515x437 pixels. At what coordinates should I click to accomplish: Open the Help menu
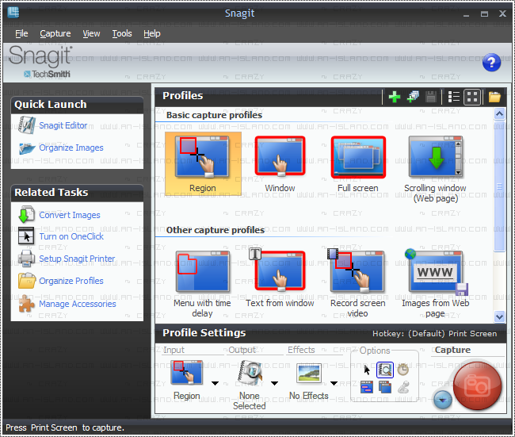[152, 33]
